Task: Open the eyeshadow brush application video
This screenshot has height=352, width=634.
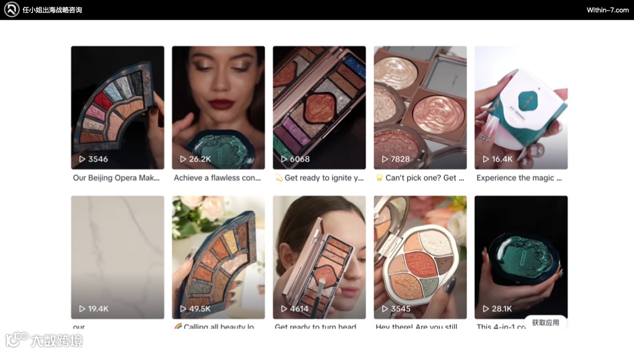Action: coord(319,257)
